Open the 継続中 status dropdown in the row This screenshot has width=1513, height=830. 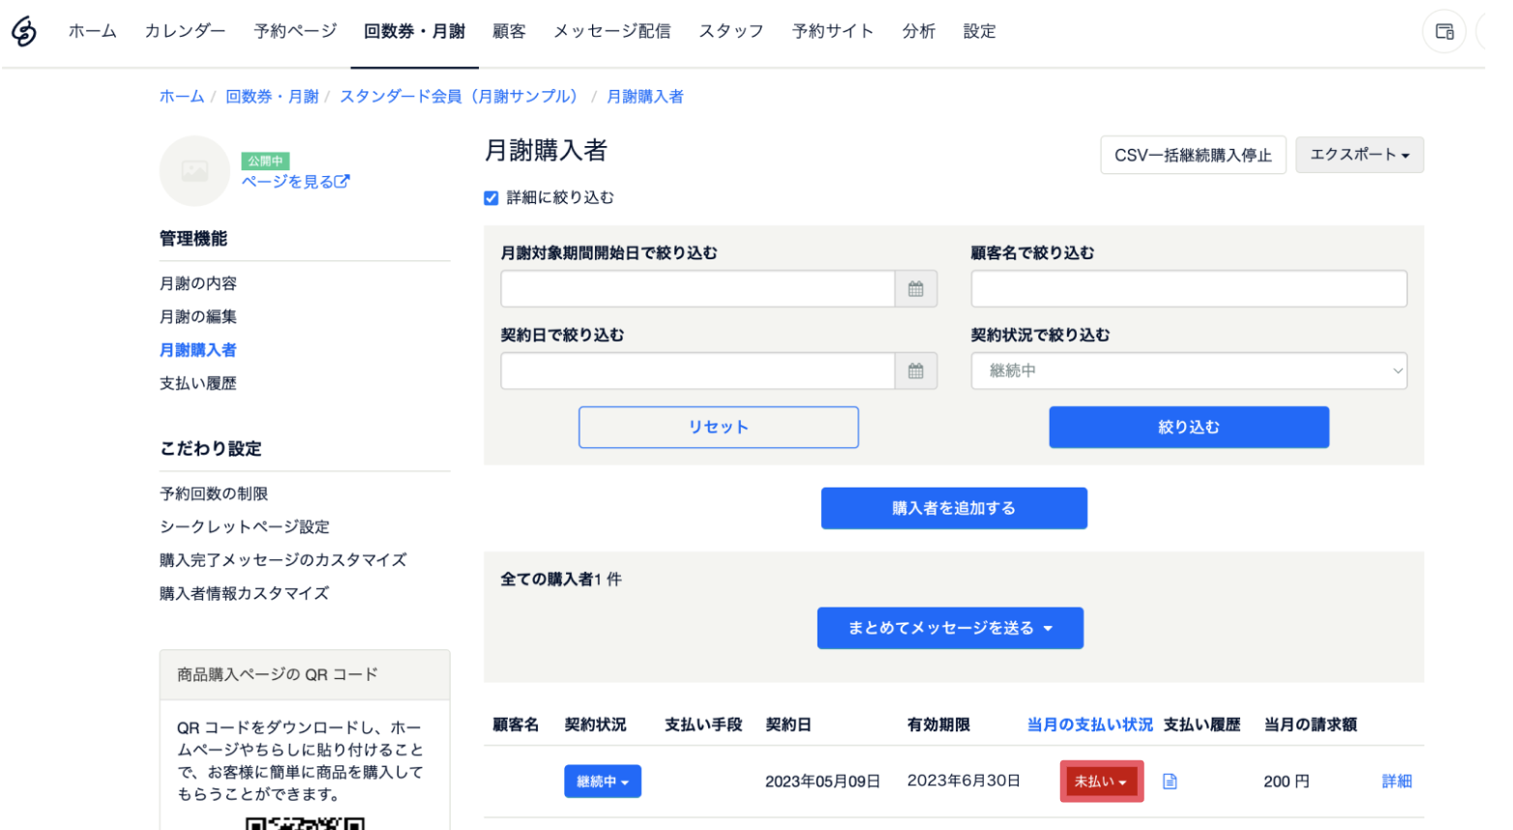coord(602,782)
